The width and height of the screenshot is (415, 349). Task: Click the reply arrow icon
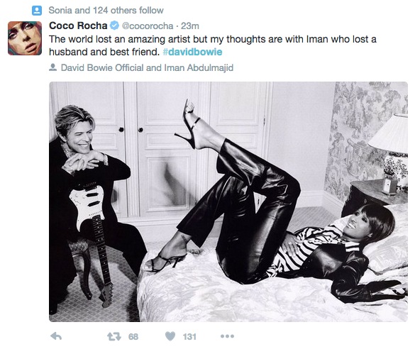56,336
